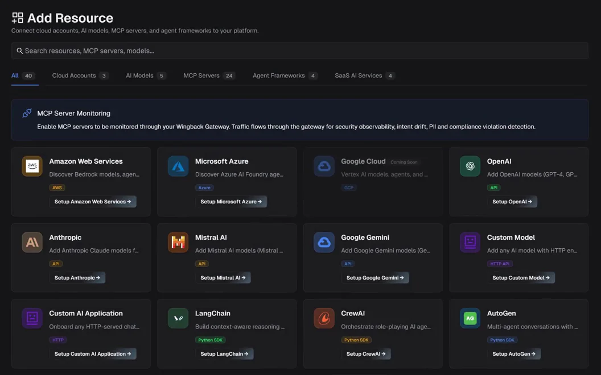The width and height of the screenshot is (601, 375).
Task: Click the Add Resource page heading
Action: click(70, 18)
